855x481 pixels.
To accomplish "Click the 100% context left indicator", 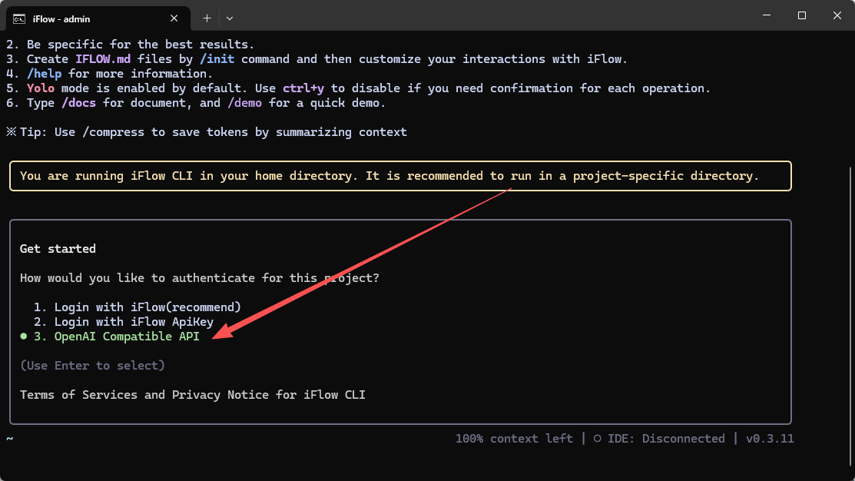I will tap(513, 439).
